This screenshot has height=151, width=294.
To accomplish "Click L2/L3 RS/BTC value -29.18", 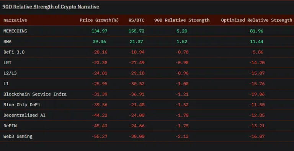I will [x=137, y=73].
